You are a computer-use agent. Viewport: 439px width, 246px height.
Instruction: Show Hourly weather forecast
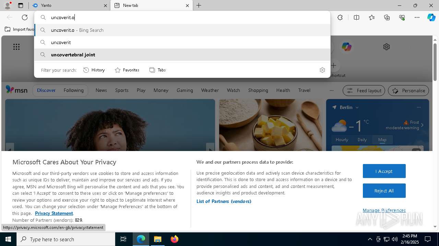[x=342, y=140]
